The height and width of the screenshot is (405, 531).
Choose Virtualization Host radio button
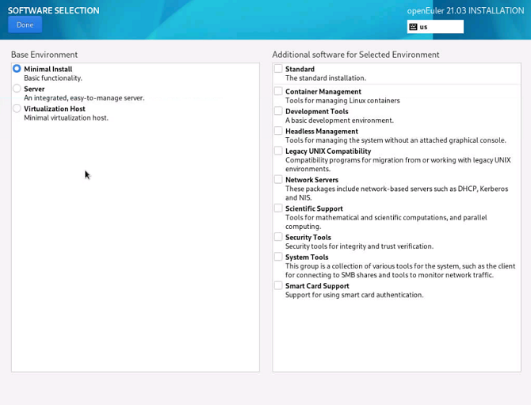click(17, 109)
